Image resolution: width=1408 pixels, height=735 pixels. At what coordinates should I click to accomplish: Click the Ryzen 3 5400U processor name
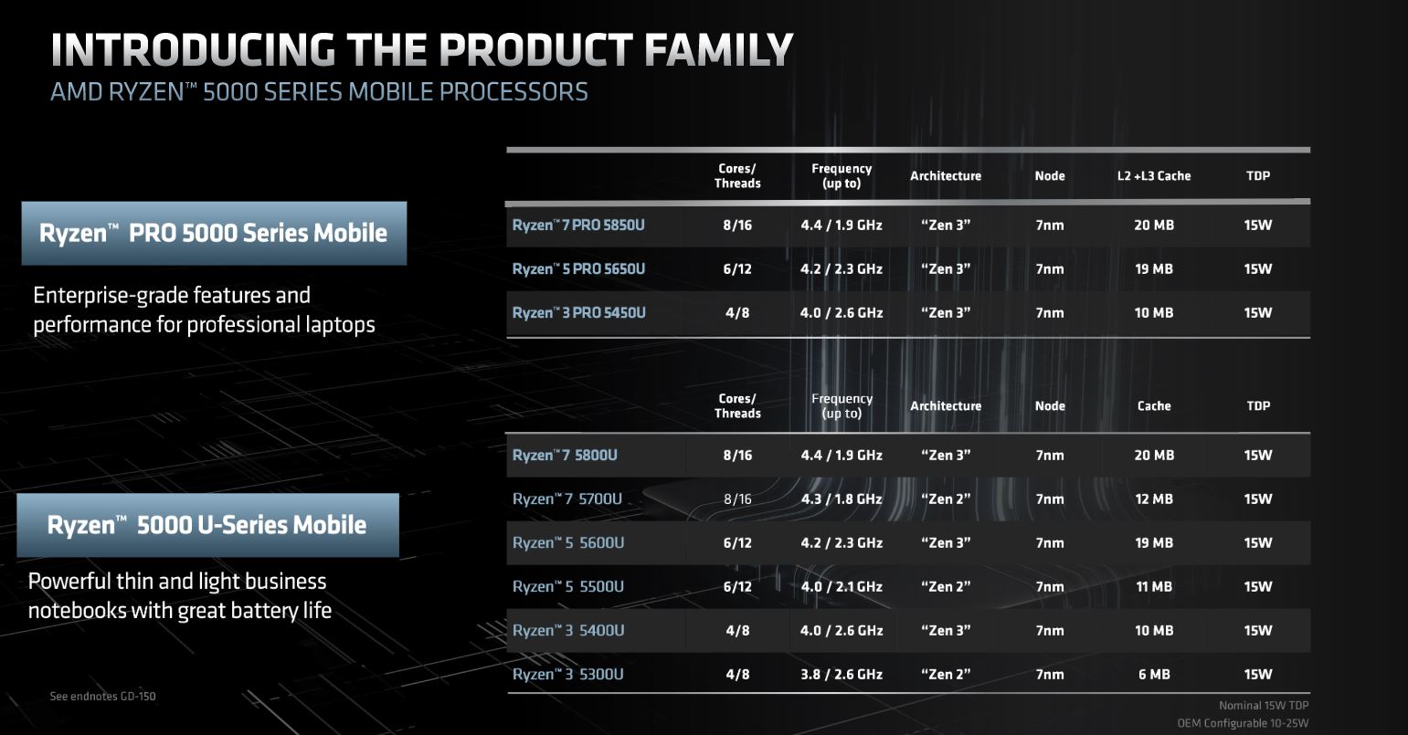coord(568,630)
